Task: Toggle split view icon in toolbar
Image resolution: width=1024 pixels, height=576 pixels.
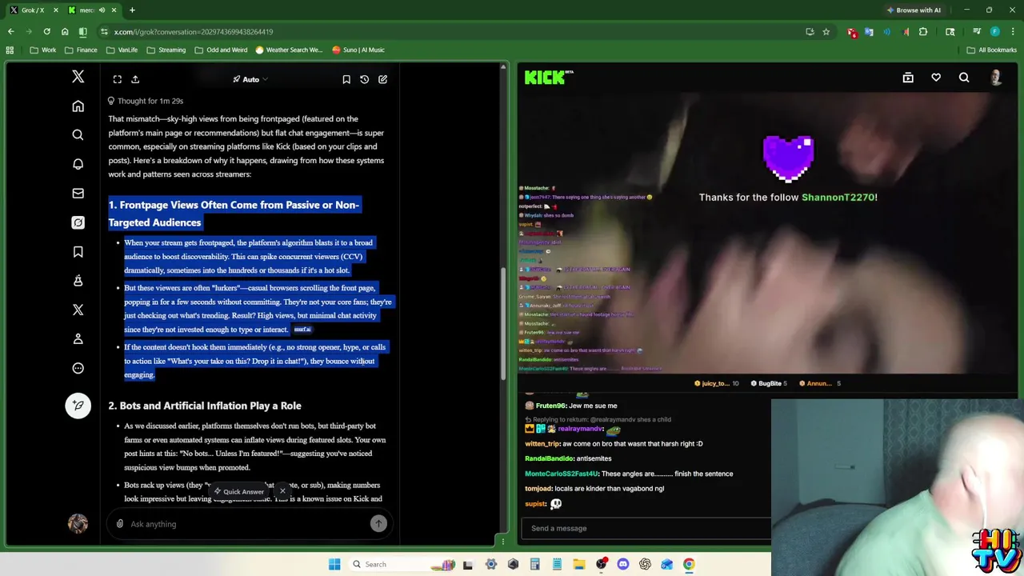Action: pos(82,31)
